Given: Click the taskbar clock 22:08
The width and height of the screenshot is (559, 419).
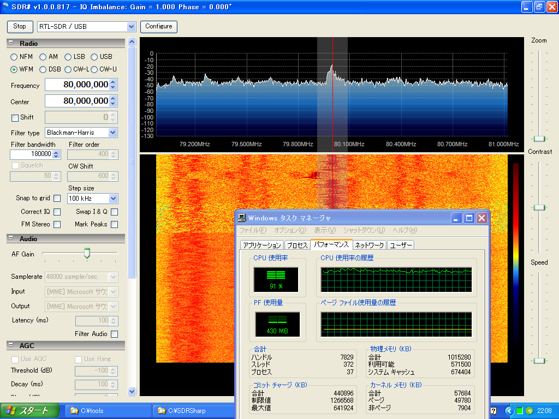Looking at the screenshot, I should click(x=544, y=411).
